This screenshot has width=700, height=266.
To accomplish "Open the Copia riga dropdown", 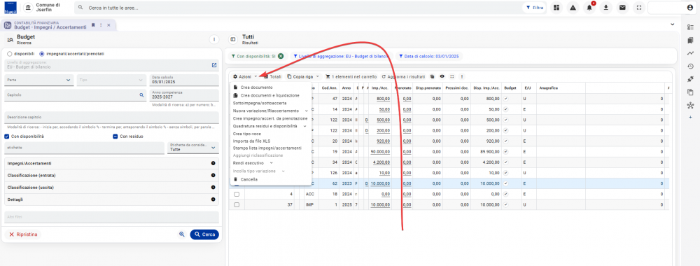I will [302, 76].
